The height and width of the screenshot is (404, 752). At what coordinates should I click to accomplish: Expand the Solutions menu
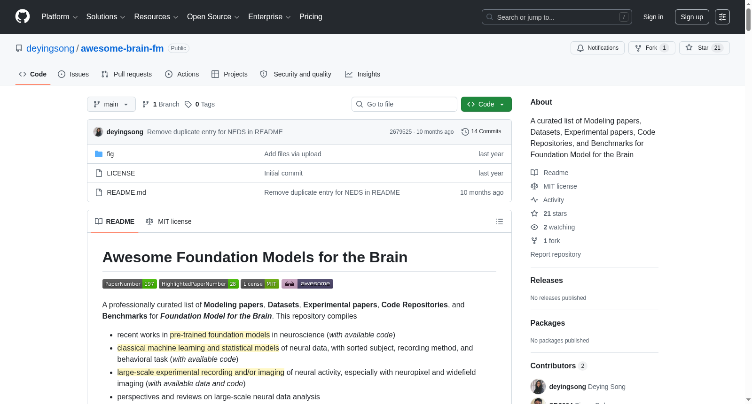coord(106,17)
